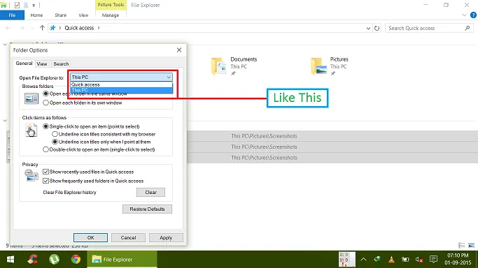Click the VLC cone tray icon

click(391, 259)
